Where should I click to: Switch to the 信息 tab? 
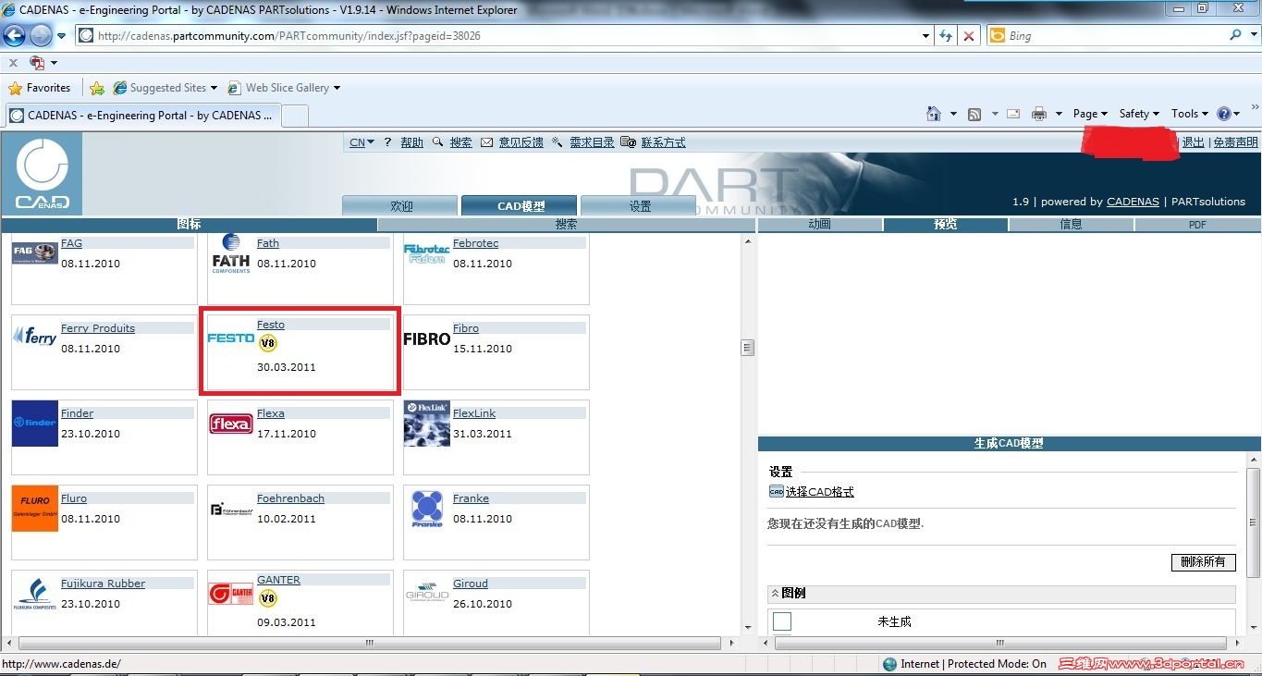tap(1072, 225)
